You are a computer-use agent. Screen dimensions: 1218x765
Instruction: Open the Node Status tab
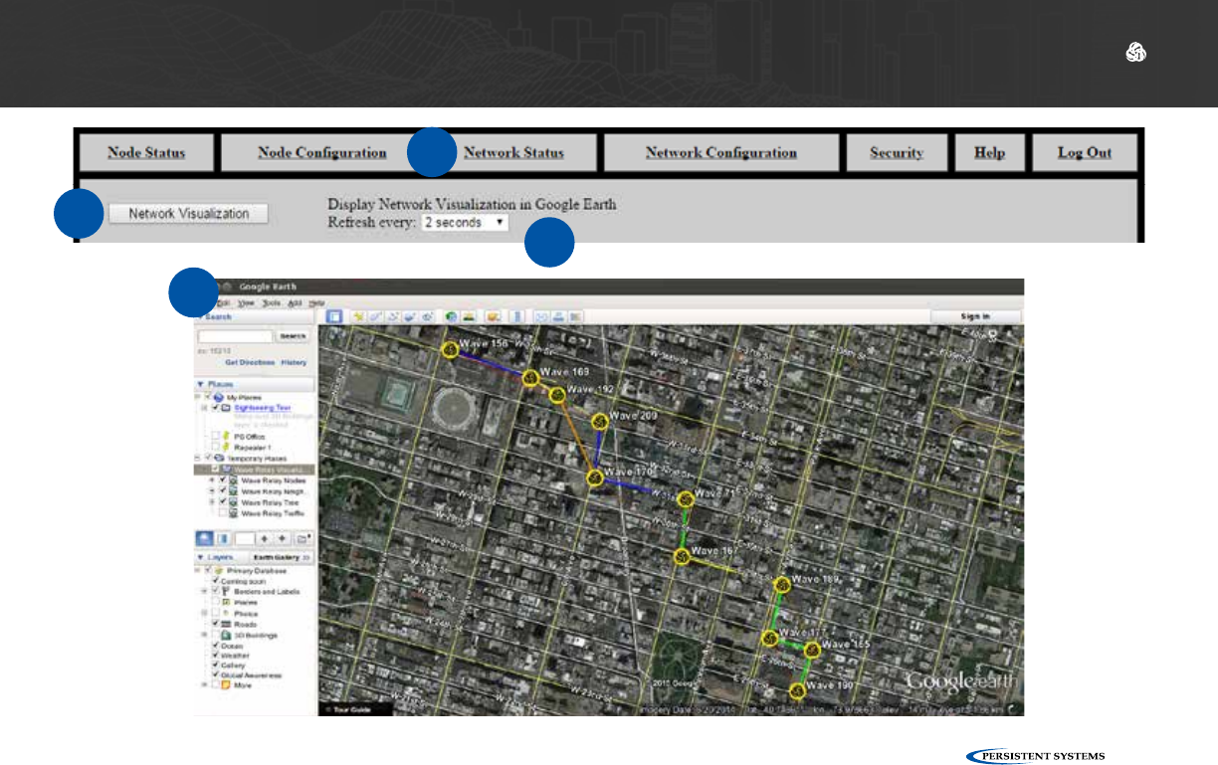pos(146,152)
